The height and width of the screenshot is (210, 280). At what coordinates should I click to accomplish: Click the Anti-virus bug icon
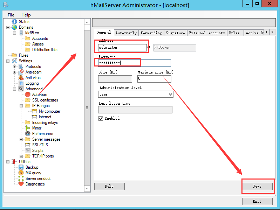(21, 78)
